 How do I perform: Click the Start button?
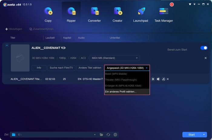192,135
